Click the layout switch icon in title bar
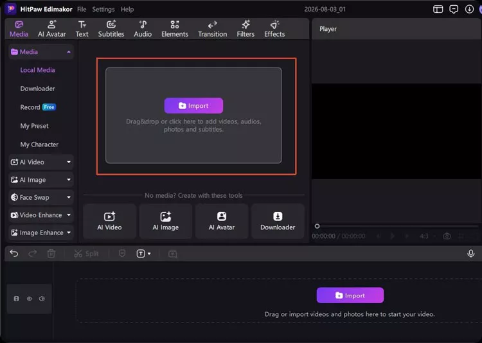This screenshot has height=343, width=482. [x=438, y=9]
